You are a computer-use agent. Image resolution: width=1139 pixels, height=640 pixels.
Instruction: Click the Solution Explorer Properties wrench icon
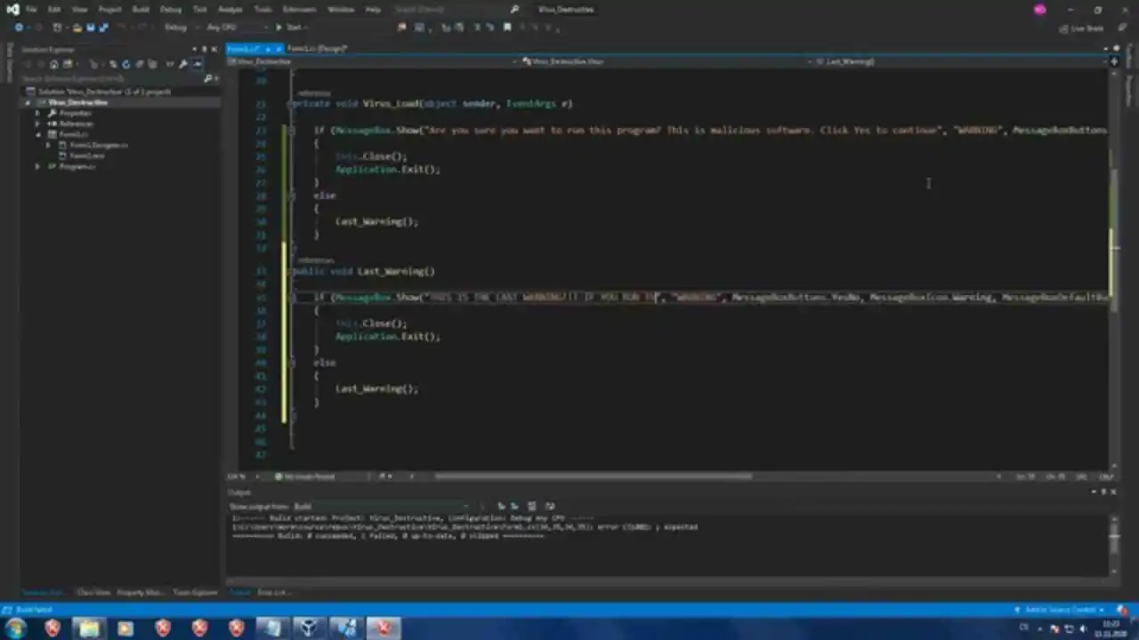pos(183,64)
